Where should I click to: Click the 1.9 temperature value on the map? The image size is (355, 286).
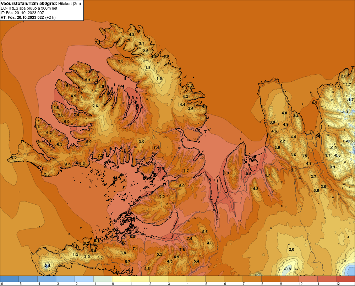(x=159, y=79)
